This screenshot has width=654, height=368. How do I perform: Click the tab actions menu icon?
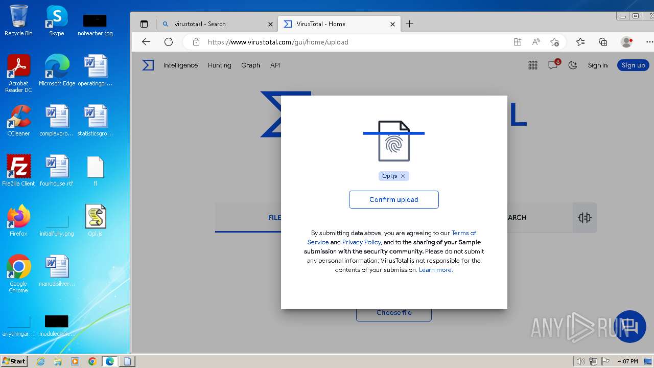click(144, 24)
